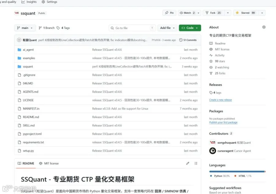276x194 pixels.
Task: Expand the Fork options dropdown arrow
Action: [x=228, y=13]
